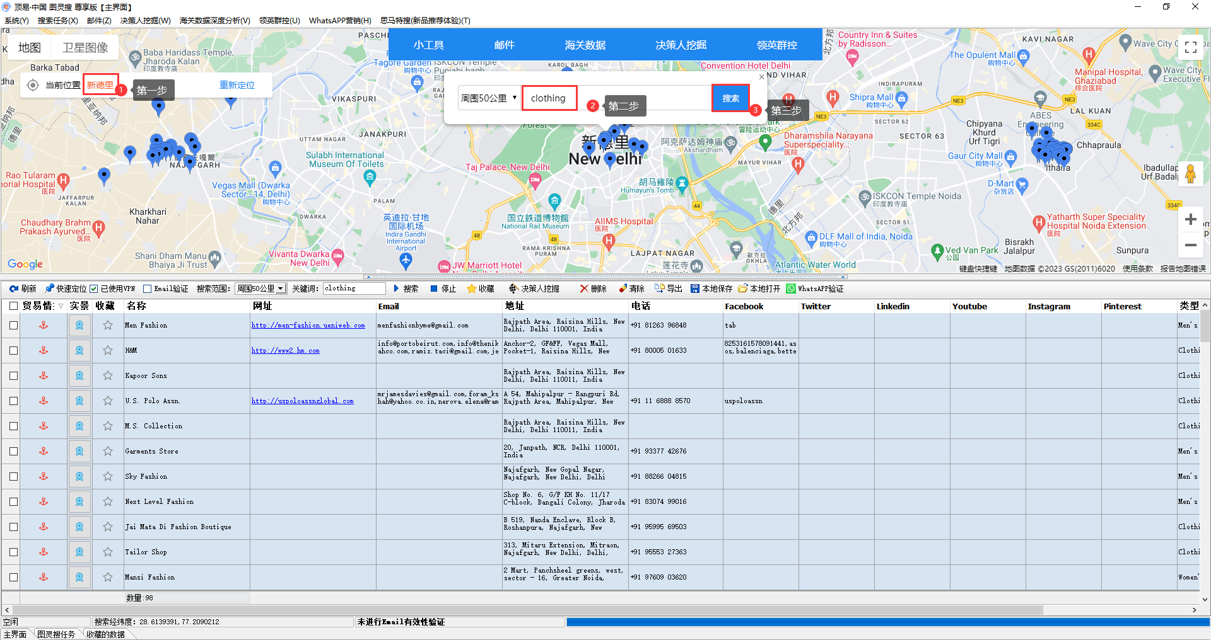Click the blue progress bar at bottom
Viewport: 1211px width, 640px height.
click(x=888, y=622)
